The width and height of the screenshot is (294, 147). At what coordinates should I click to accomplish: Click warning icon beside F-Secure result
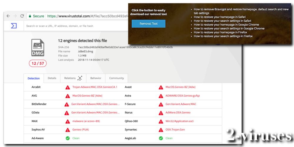[161, 104]
